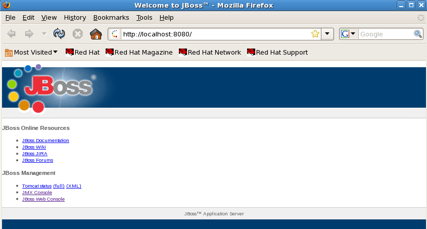Open the address bar URL history dropdown
This screenshot has height=229, width=427.
click(327, 34)
